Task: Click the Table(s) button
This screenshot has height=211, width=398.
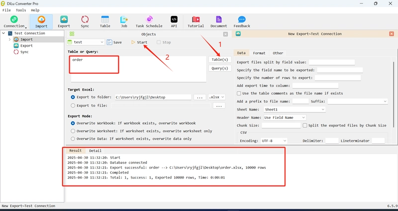Action: 220,59
